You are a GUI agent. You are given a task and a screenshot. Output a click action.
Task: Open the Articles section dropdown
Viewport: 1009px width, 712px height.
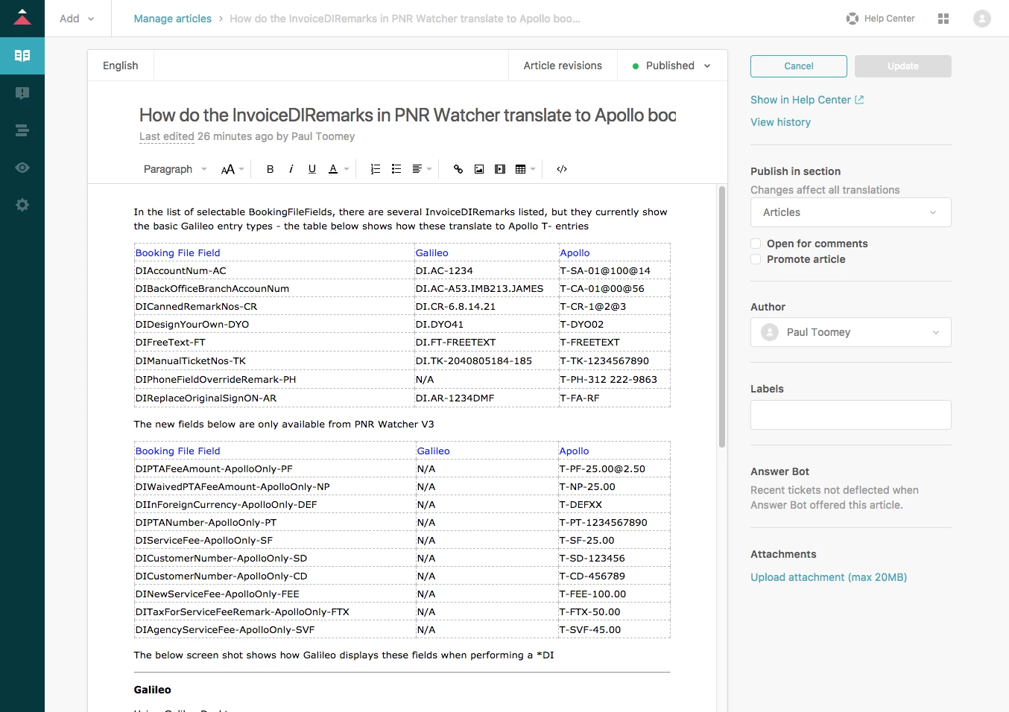coord(851,212)
